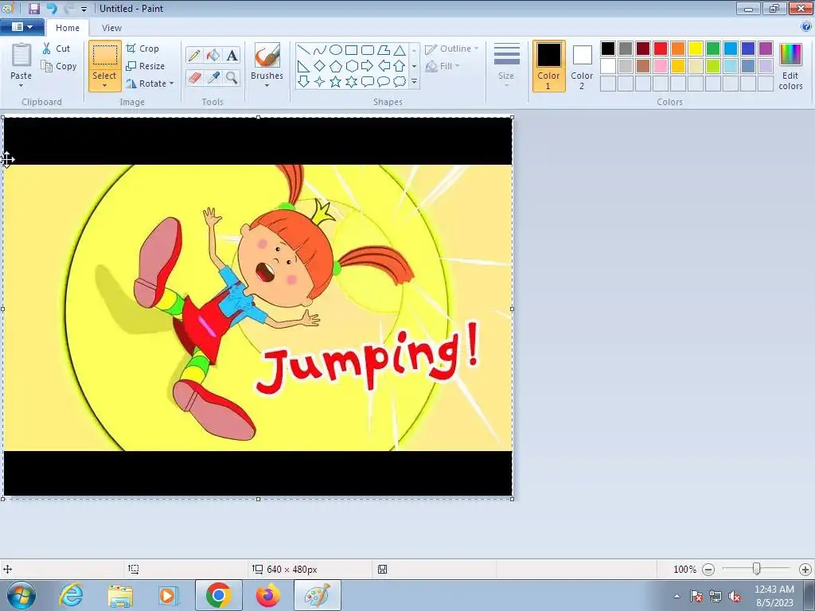Open Customize Quick Access Toolbar arrow
The width and height of the screenshot is (815, 611).
(x=84, y=9)
